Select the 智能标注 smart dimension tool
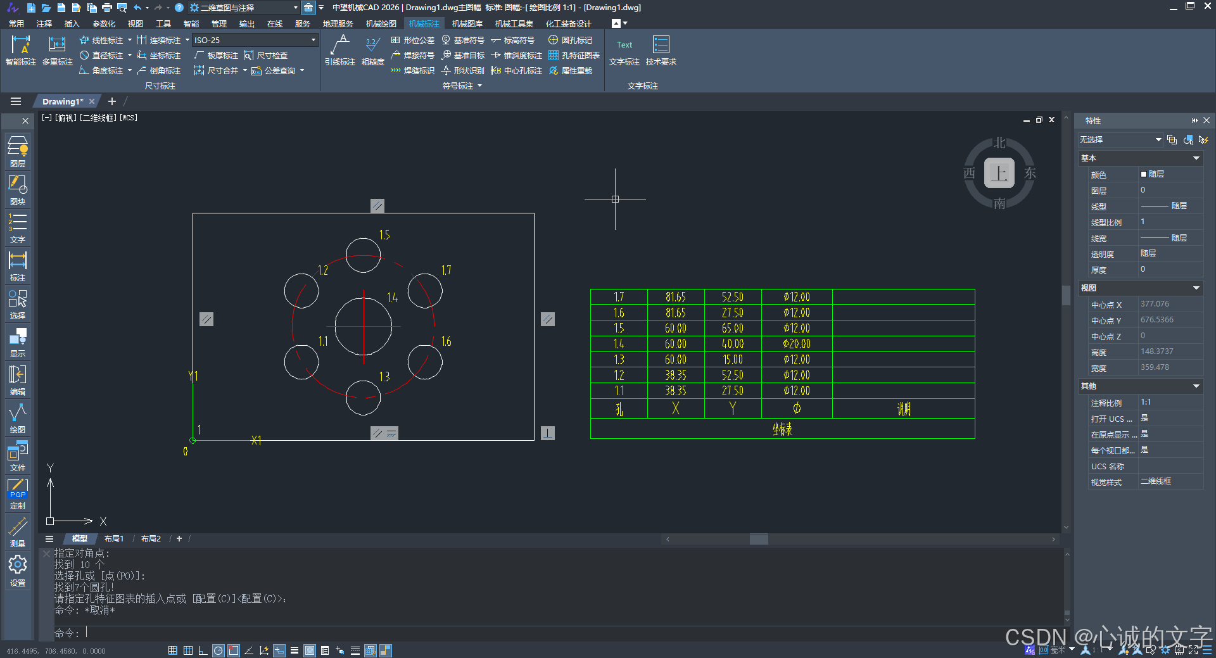 (21, 50)
